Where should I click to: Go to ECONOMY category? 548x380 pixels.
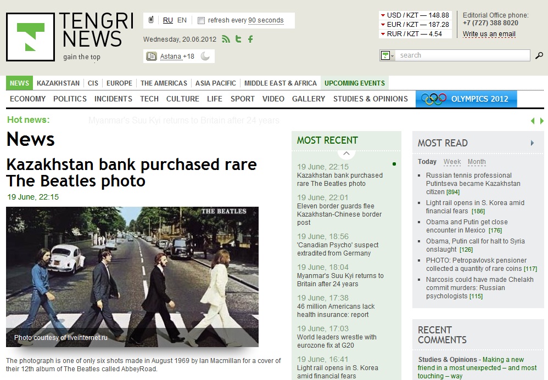click(x=27, y=99)
